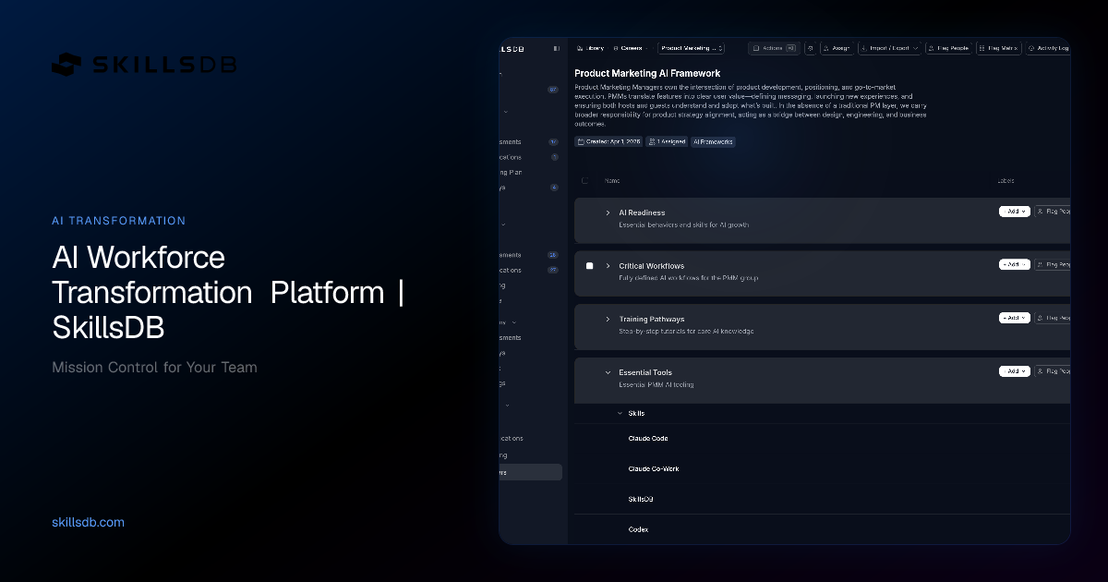Collapse the Essential Tools section
Screen dimensions: 1108x582
point(608,372)
